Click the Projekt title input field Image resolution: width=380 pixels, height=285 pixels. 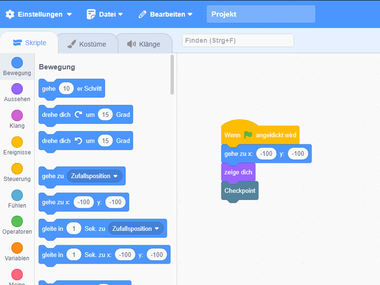(x=261, y=14)
